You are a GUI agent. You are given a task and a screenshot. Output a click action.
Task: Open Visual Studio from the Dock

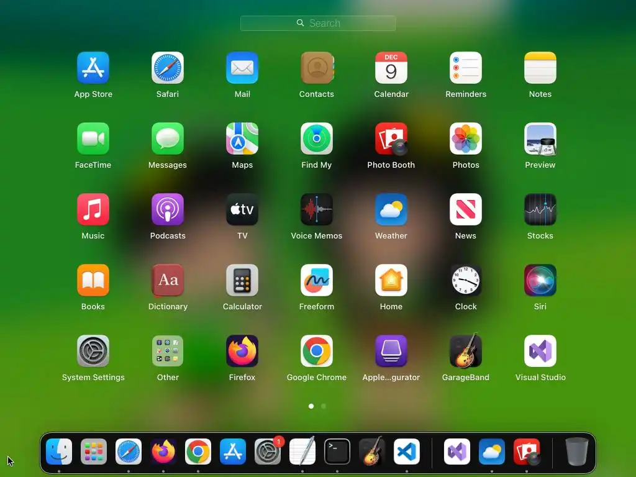[x=457, y=452]
